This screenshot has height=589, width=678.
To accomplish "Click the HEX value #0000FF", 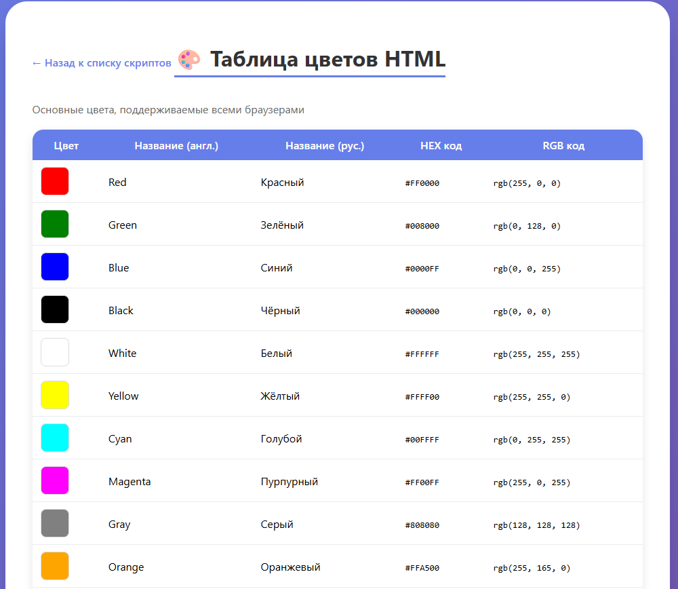I will pos(422,269).
